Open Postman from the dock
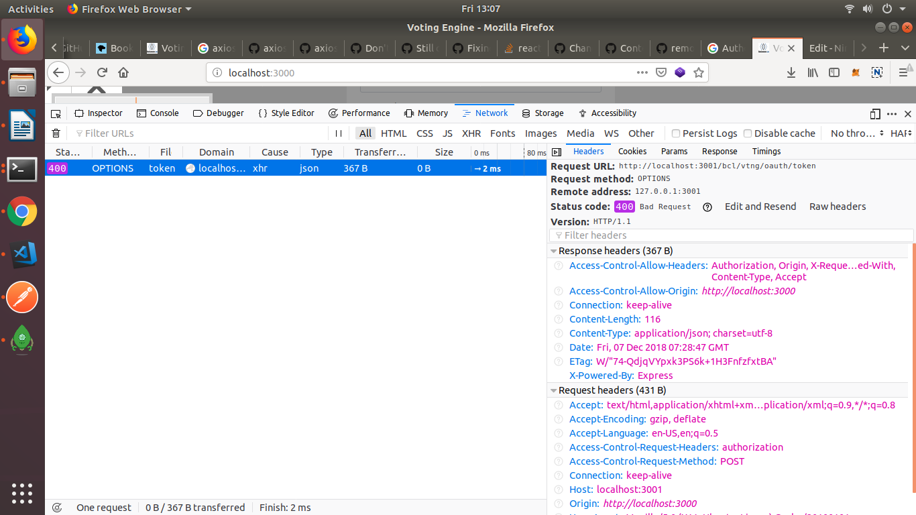The width and height of the screenshot is (916, 515). [22, 298]
